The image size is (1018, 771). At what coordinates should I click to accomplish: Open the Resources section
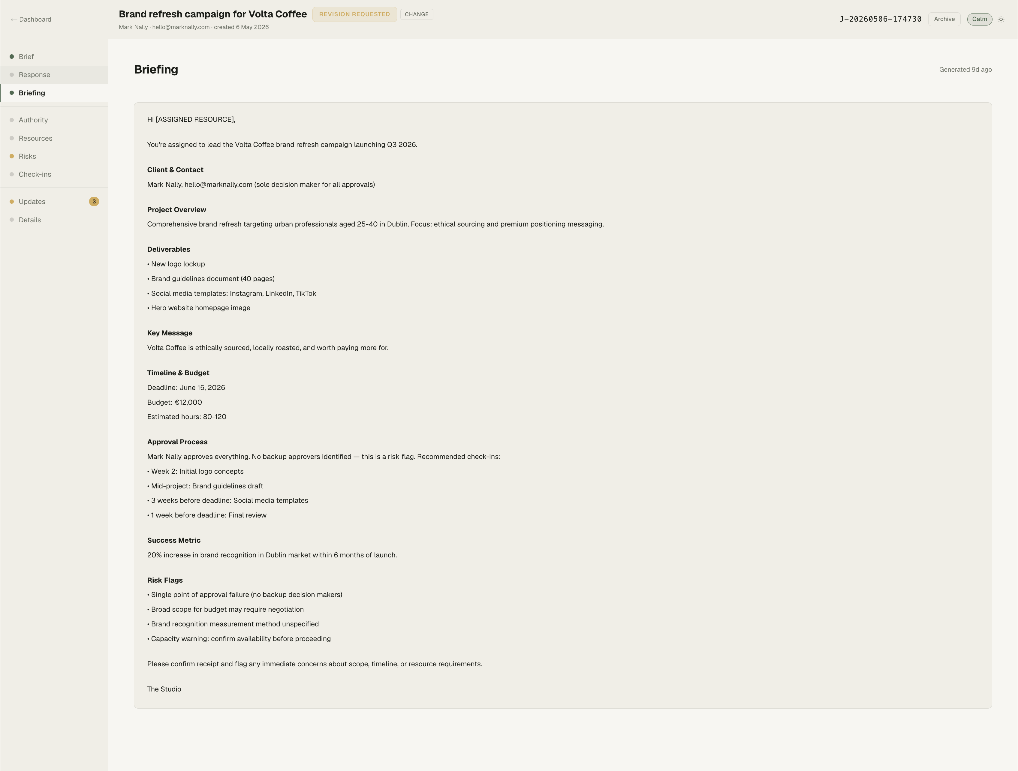coord(54,139)
